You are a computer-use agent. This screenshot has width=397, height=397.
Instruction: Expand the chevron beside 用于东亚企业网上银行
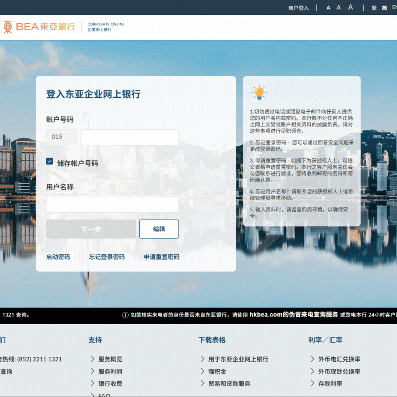point(202,359)
